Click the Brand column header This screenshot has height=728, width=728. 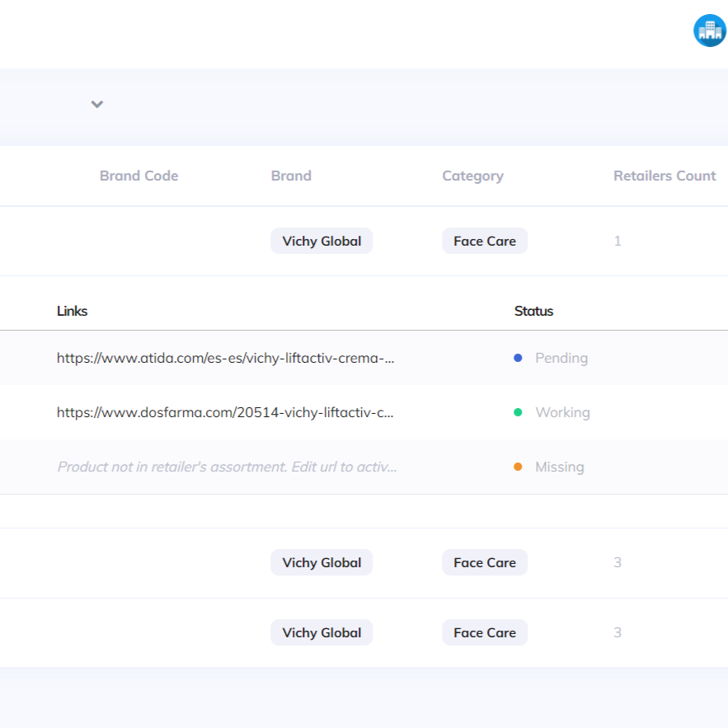point(291,176)
